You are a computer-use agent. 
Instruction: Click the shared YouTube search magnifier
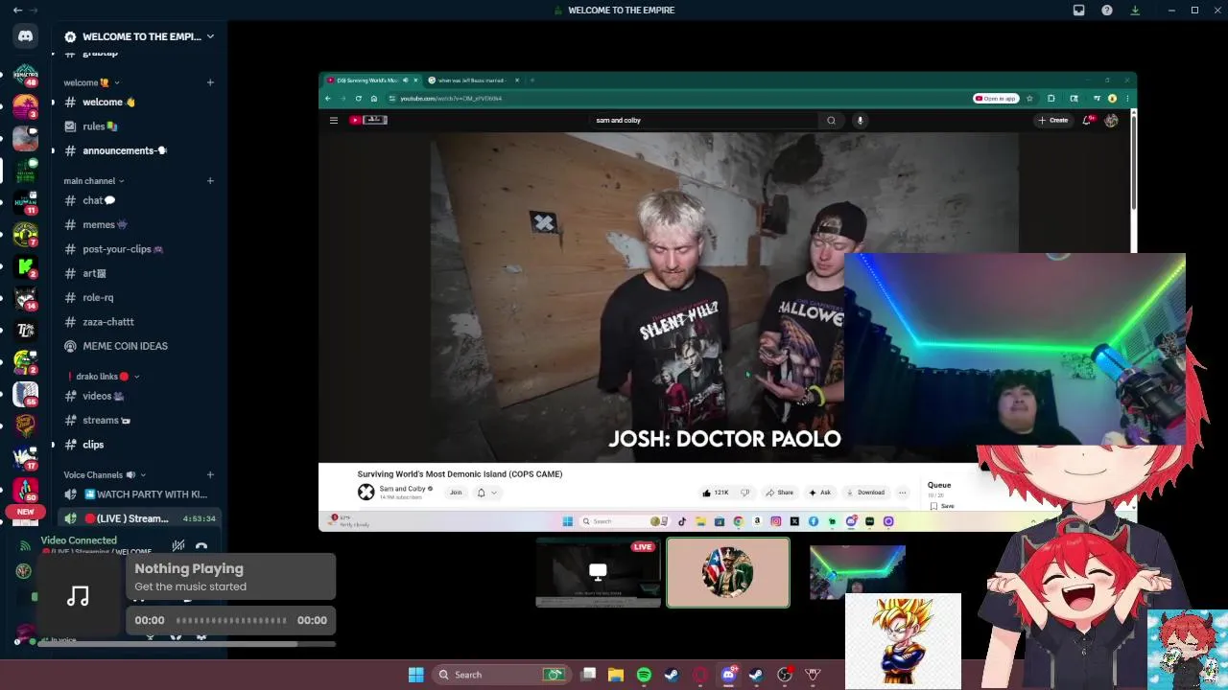coord(831,120)
